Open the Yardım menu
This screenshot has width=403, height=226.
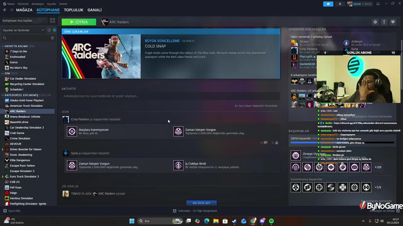point(63,4)
